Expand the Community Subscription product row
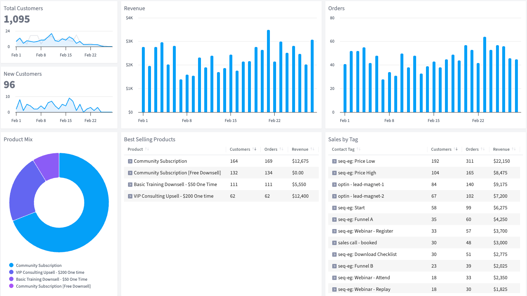Screen dimensions: 527x296 [130, 161]
